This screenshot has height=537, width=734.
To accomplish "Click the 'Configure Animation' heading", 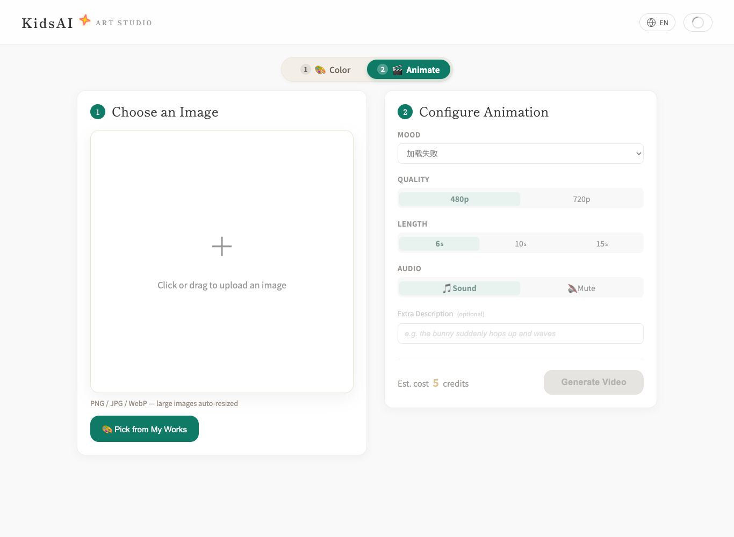I will pos(484,112).
